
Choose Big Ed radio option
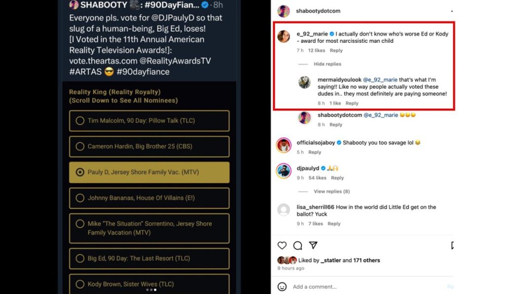[x=80, y=258]
